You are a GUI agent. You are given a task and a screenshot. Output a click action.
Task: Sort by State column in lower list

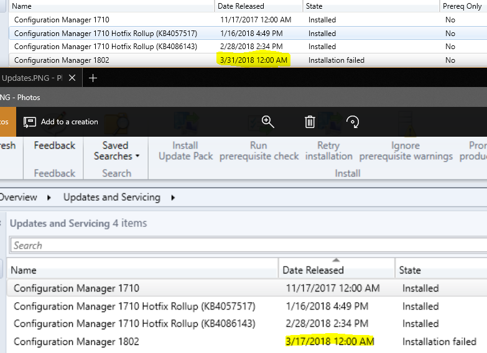441,270
